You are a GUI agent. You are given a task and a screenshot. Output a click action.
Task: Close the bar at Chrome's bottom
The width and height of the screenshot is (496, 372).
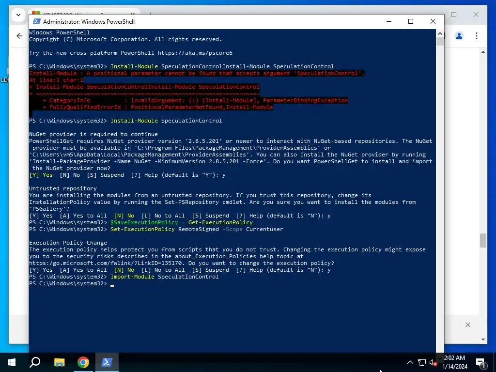467,325
